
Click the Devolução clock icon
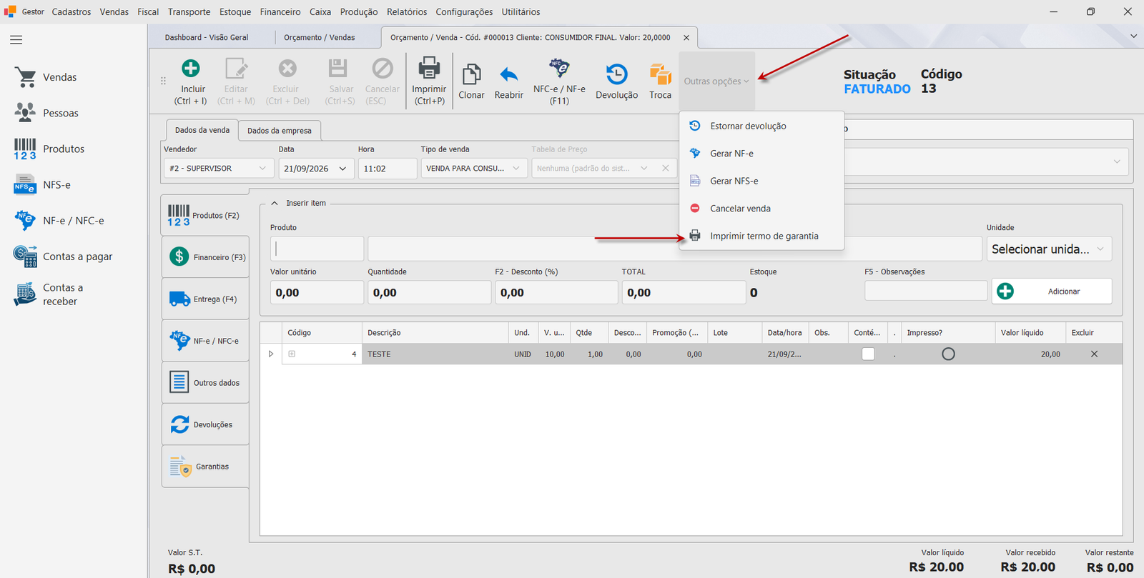(616, 74)
